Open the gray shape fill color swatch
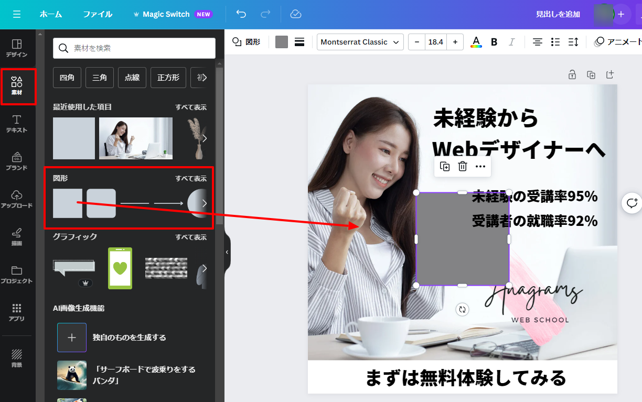 click(x=282, y=42)
